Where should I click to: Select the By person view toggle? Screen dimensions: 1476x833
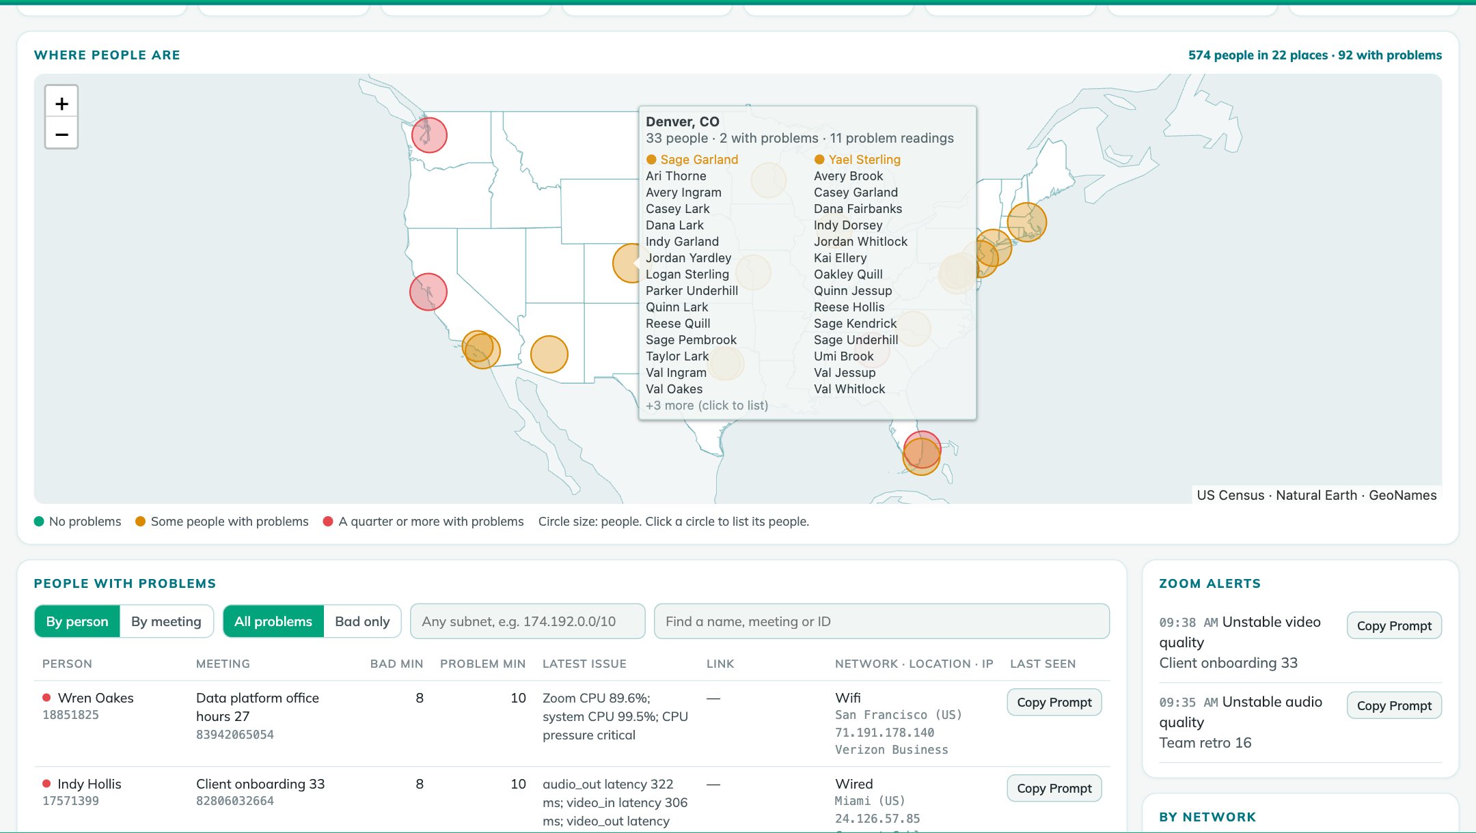(x=77, y=621)
